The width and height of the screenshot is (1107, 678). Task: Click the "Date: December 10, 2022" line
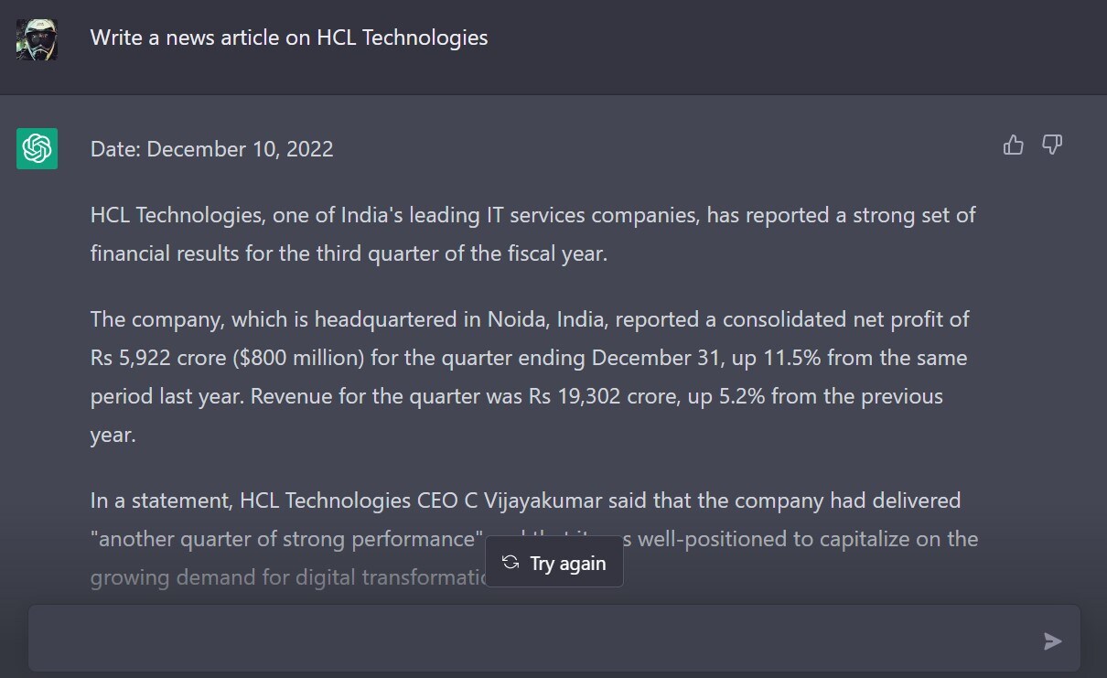211,149
